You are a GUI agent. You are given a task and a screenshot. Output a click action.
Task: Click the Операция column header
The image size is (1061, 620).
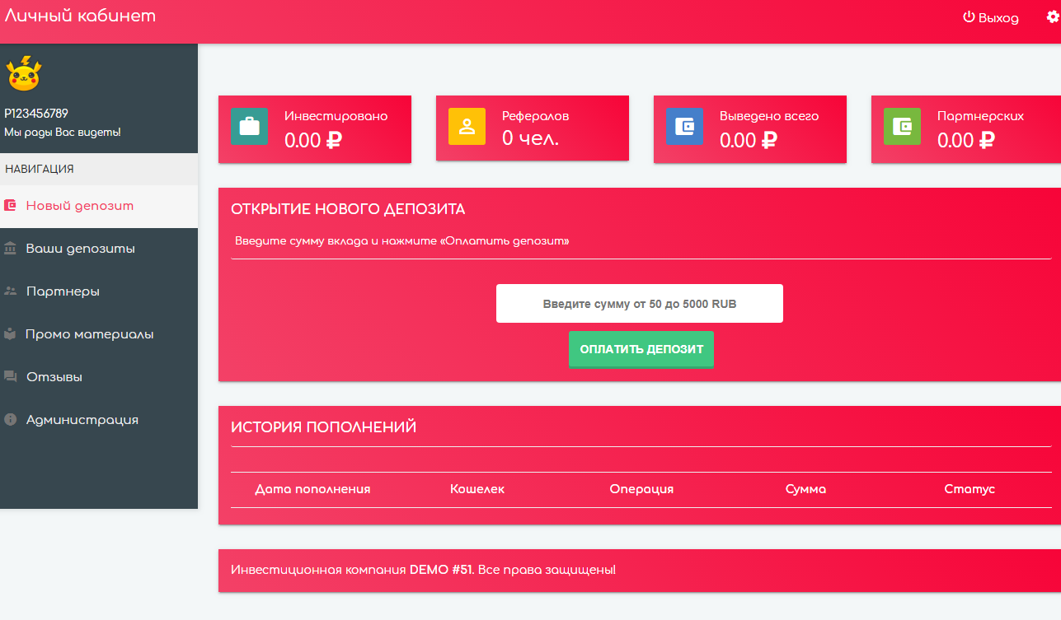point(641,489)
